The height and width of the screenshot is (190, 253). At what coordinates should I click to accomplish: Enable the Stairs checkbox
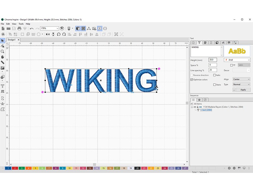click(215, 85)
